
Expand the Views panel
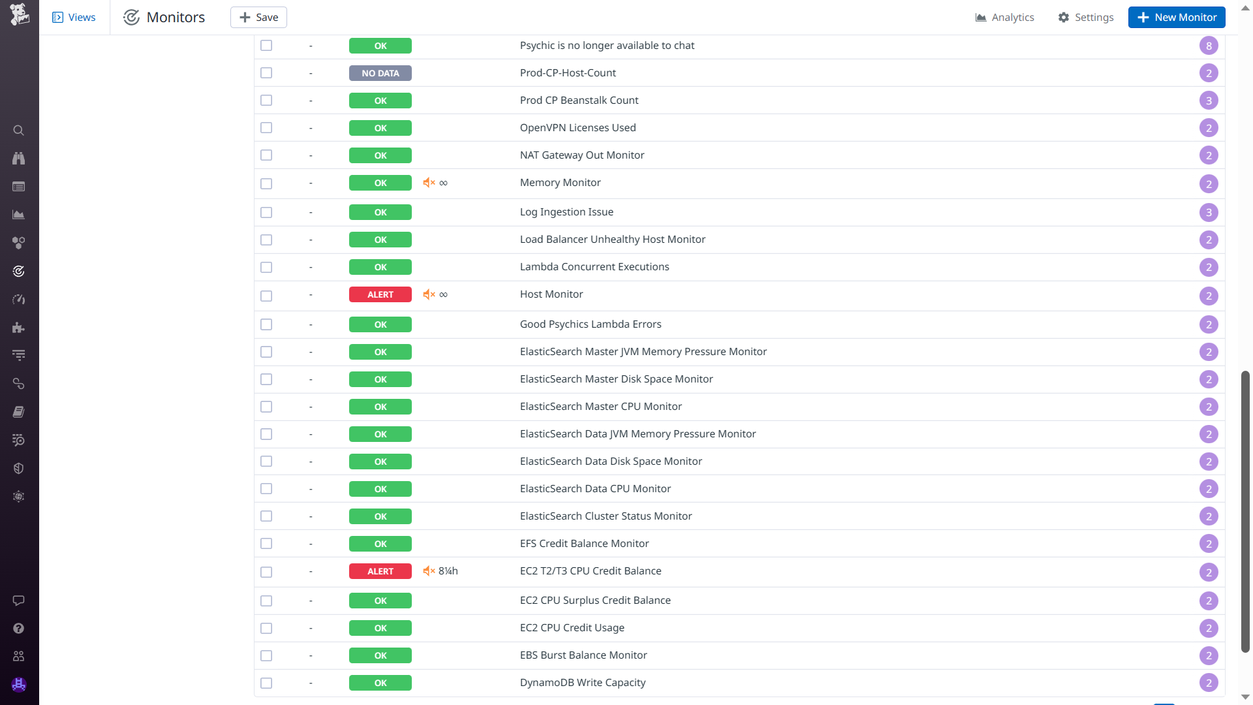coord(74,18)
